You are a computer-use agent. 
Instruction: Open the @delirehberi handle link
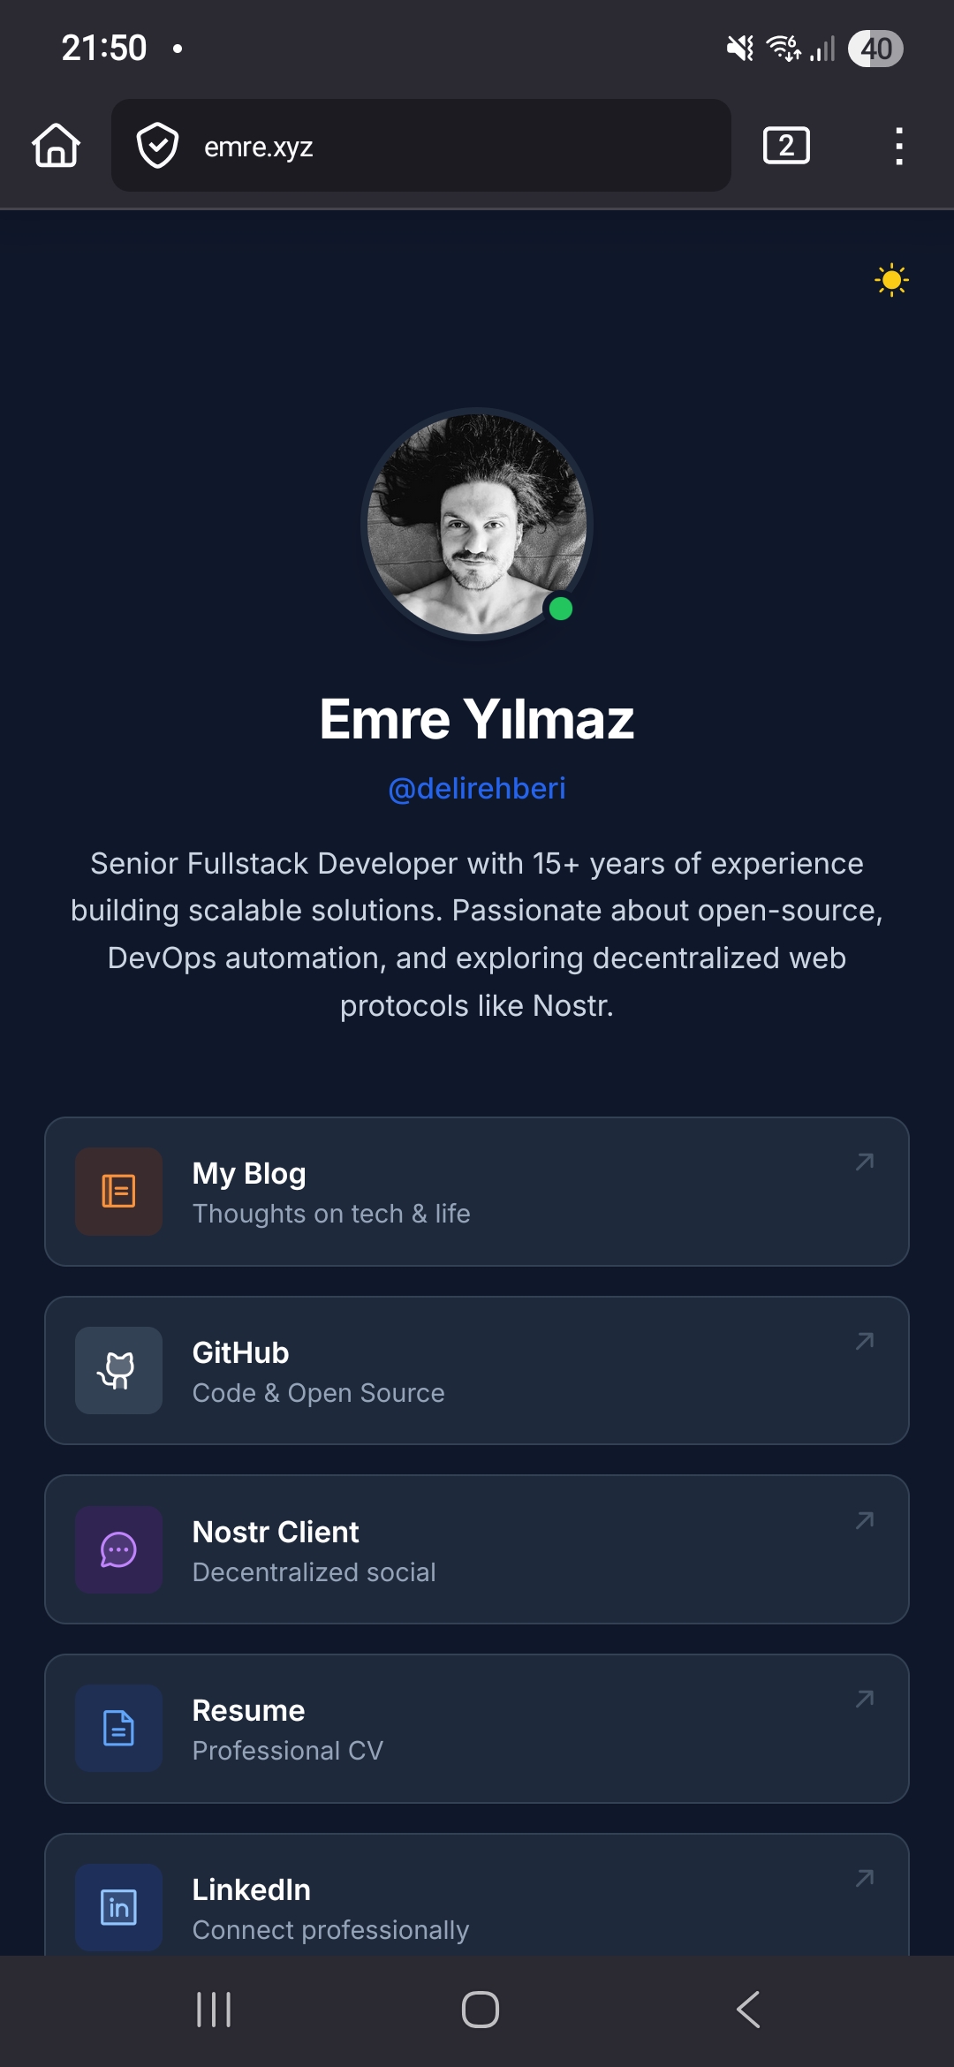(x=477, y=788)
